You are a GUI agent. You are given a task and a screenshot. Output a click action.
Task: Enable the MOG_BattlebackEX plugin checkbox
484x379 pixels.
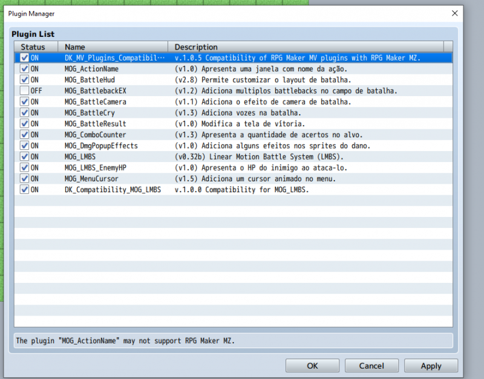pos(24,91)
